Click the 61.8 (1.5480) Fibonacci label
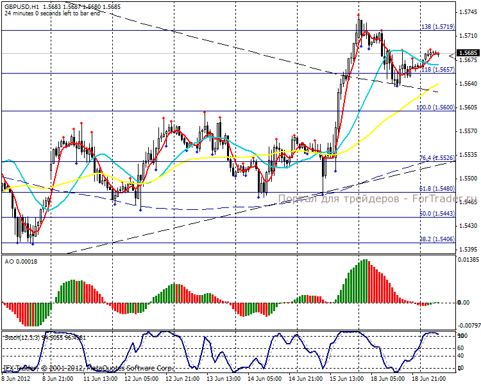Screen dimensions: 481x384 (437, 188)
